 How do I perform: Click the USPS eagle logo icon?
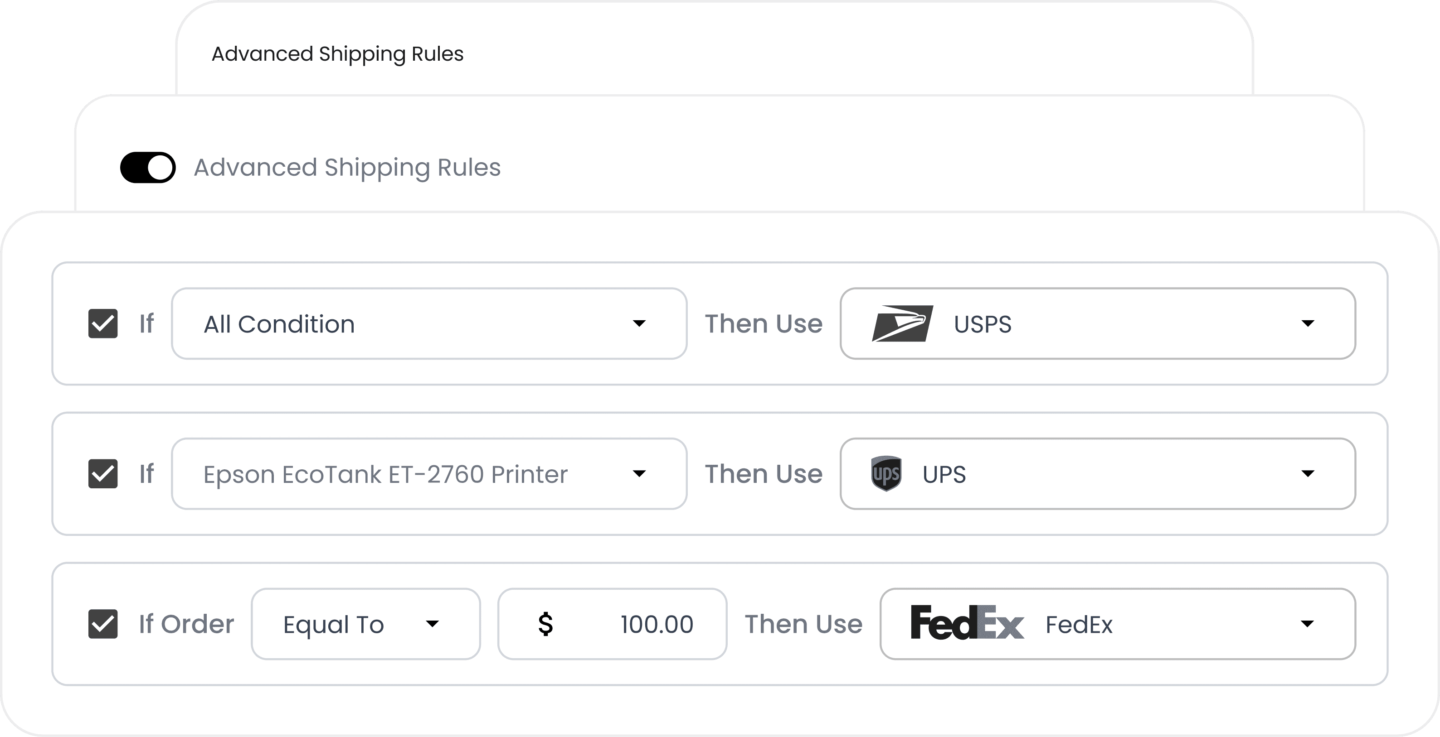click(x=902, y=323)
